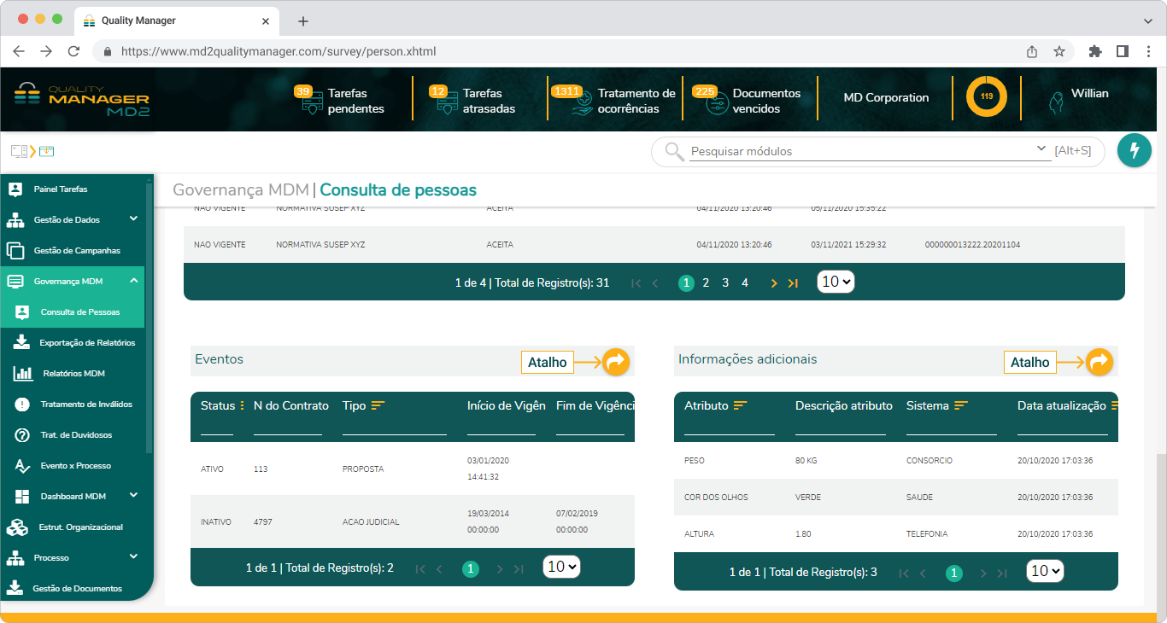The image size is (1167, 623).
Task: Click the Atalho shortcut button for Eventos
Action: (547, 362)
